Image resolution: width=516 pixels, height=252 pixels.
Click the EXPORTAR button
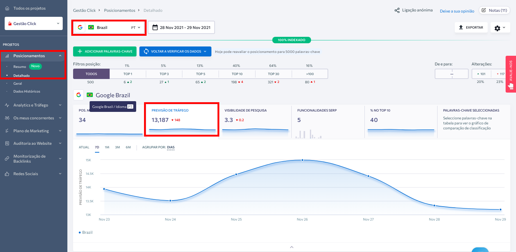point(471,28)
